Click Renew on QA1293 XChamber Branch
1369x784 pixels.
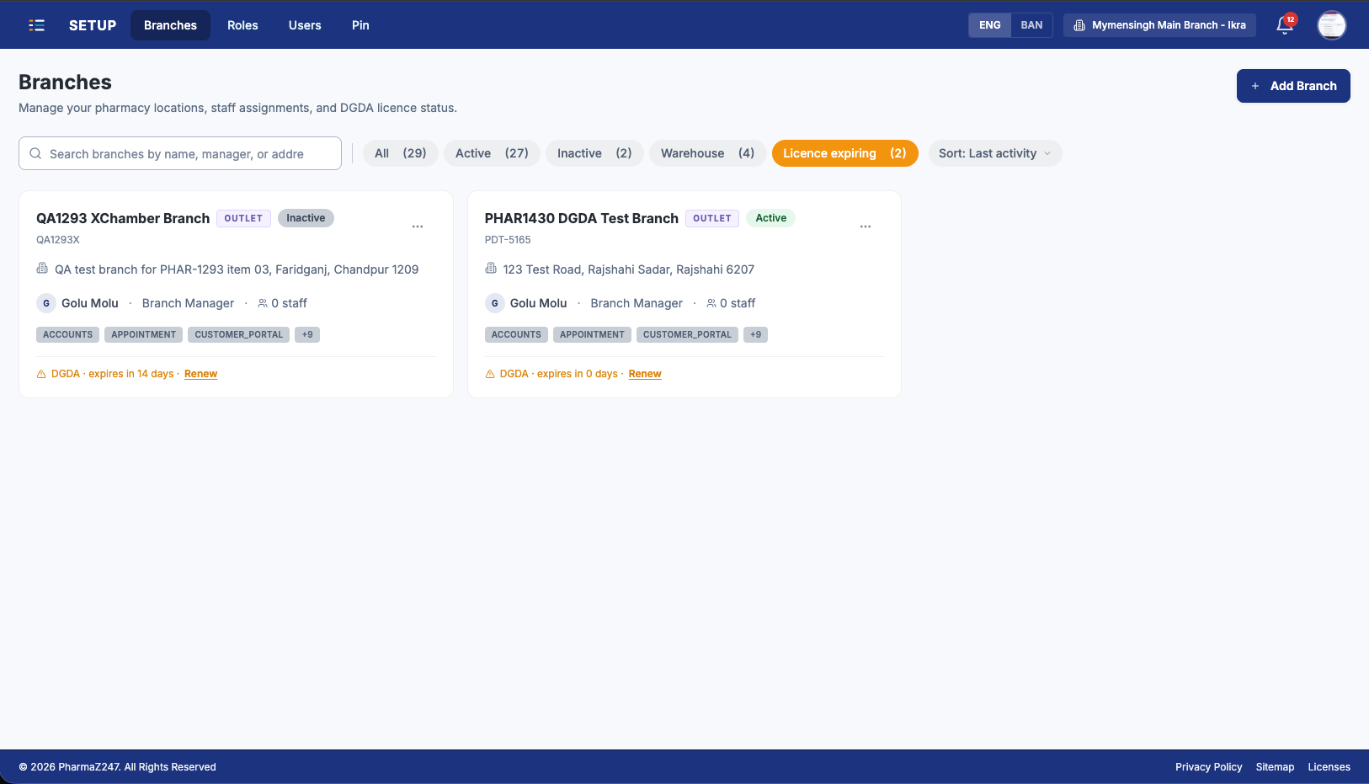pyautogui.click(x=200, y=374)
